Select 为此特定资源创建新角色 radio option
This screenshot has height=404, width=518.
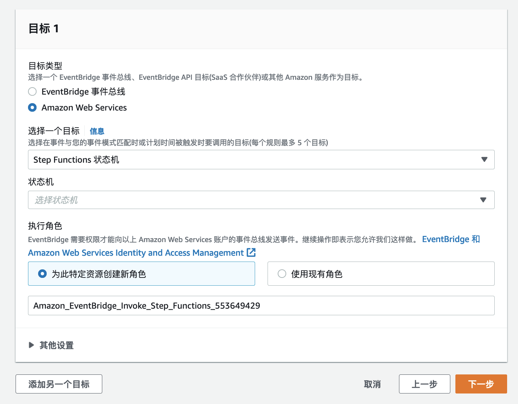(42, 274)
